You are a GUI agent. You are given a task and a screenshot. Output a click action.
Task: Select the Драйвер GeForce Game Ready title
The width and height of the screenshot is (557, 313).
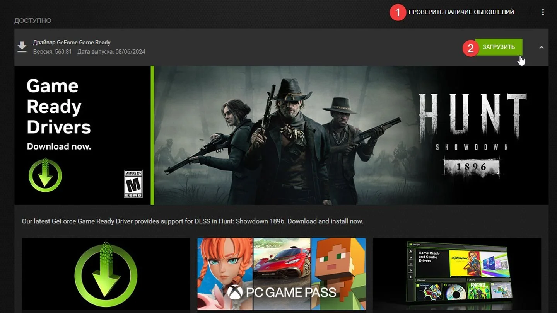click(x=72, y=43)
